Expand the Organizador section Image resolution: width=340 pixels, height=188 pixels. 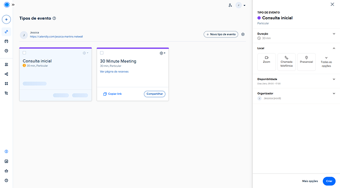[x=334, y=94]
